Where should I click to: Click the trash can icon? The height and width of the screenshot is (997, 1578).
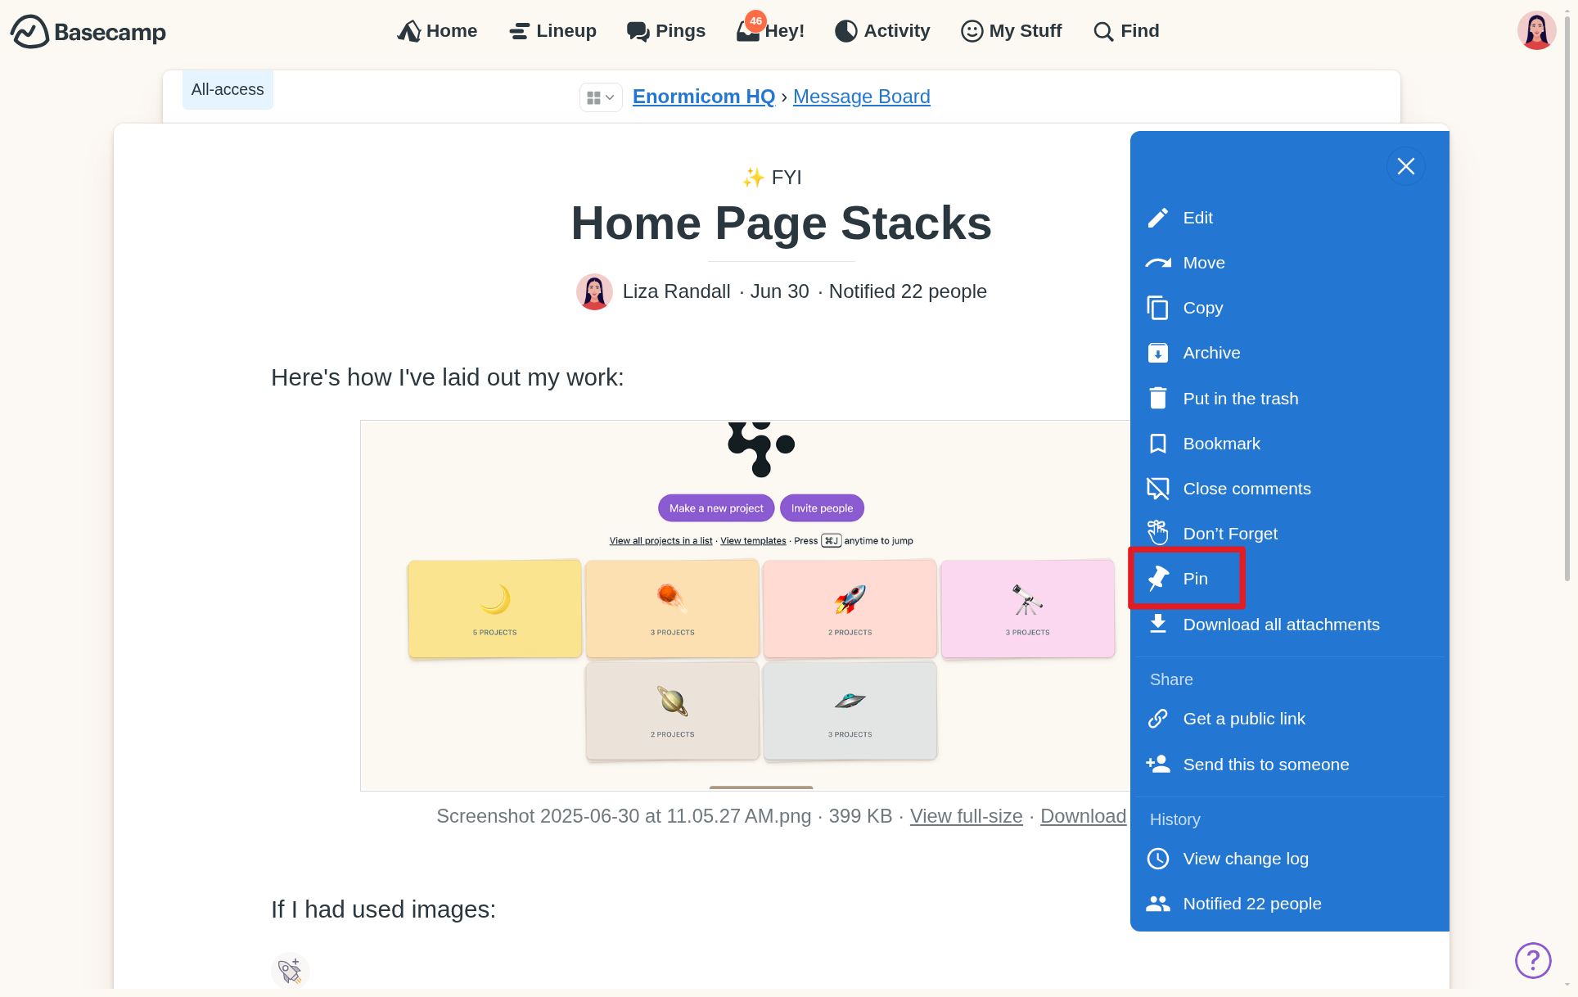point(1157,399)
